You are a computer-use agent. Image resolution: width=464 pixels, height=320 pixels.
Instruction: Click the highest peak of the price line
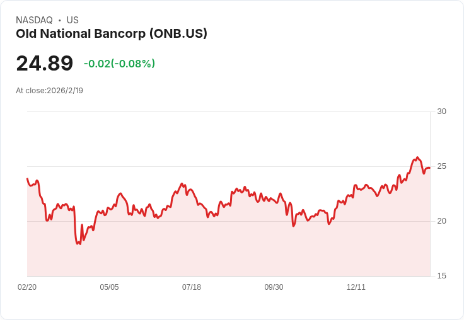tap(417, 157)
